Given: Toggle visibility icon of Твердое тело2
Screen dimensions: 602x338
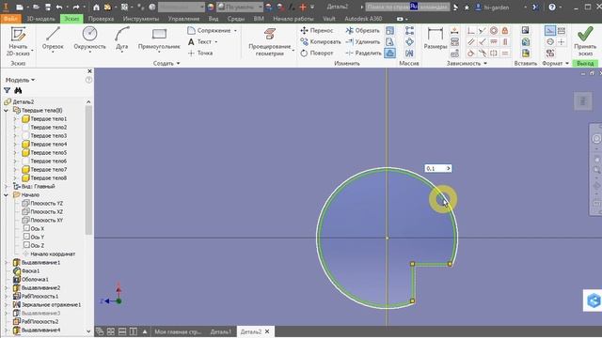Looking at the screenshot, I should click(x=25, y=128).
